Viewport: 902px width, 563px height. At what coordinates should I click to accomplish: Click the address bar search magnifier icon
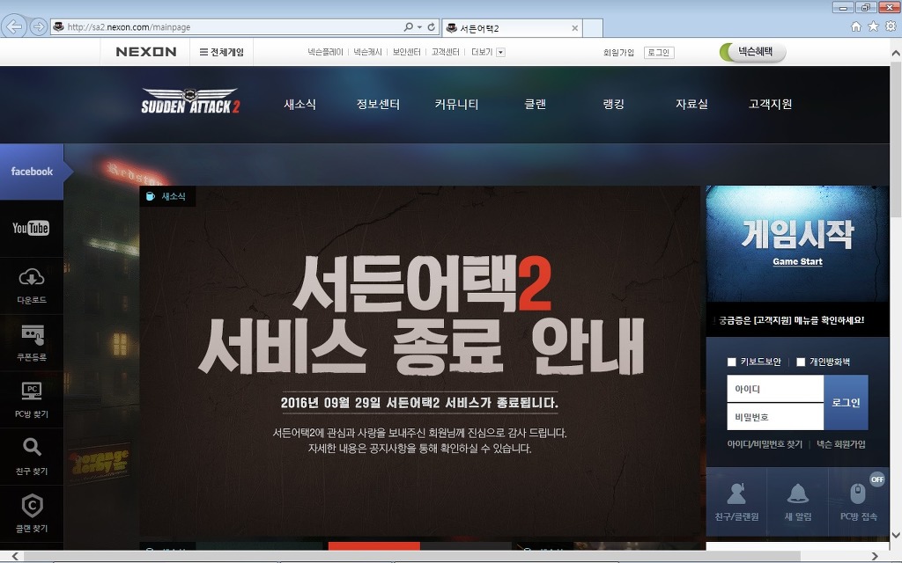(x=409, y=27)
